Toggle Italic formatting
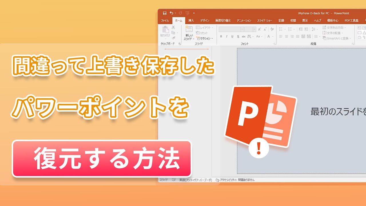Viewport: 366px width, 206px height. [226, 36]
